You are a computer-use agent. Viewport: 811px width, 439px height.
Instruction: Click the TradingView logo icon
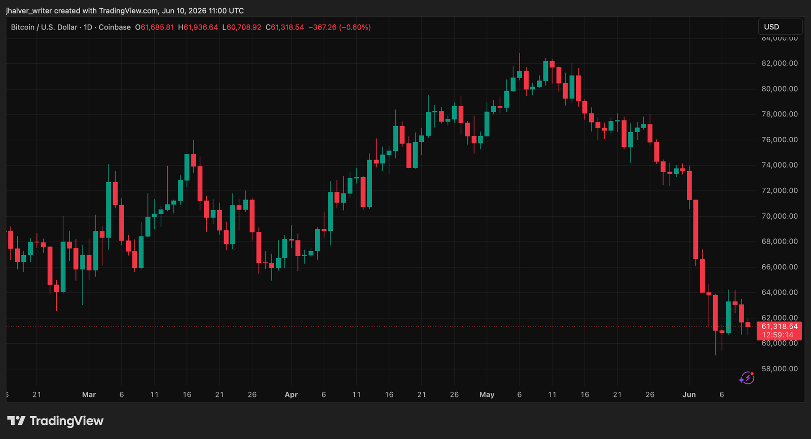pos(16,421)
